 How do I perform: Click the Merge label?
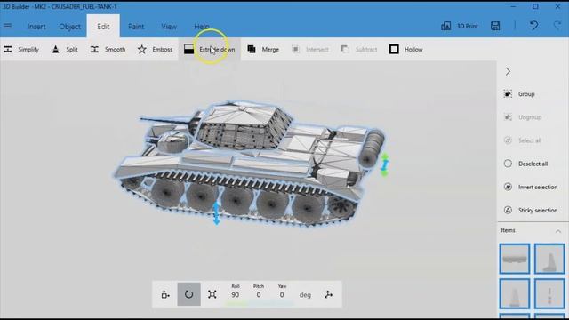pyautogui.click(x=270, y=50)
